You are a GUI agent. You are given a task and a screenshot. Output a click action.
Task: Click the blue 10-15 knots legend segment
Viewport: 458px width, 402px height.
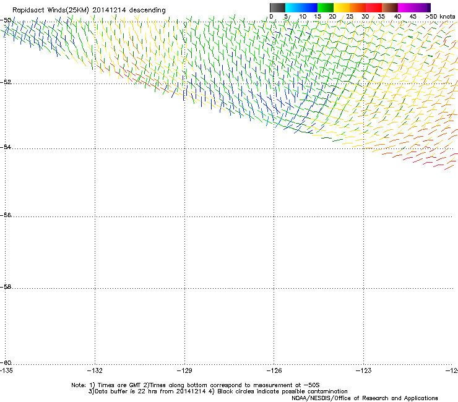click(x=309, y=7)
